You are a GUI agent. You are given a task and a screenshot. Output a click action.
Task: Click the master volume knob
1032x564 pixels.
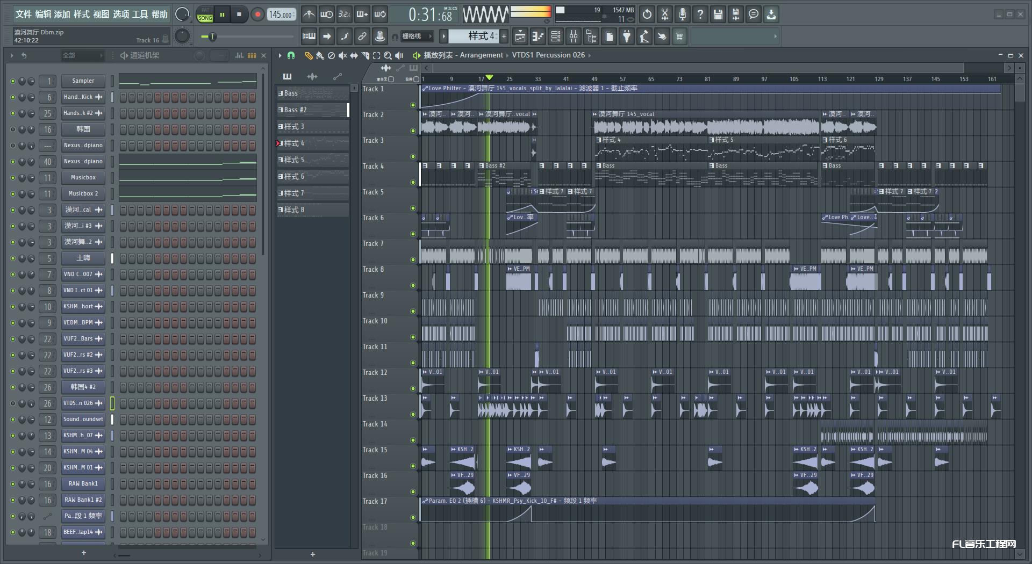tap(183, 15)
